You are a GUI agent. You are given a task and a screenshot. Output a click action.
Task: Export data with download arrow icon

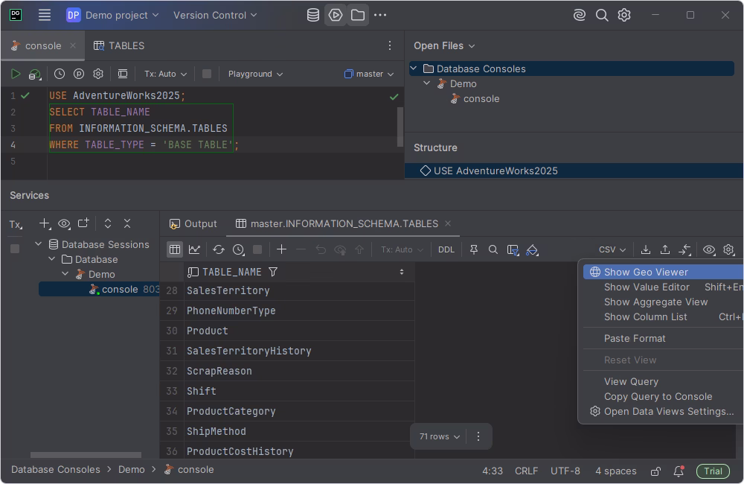(x=645, y=249)
